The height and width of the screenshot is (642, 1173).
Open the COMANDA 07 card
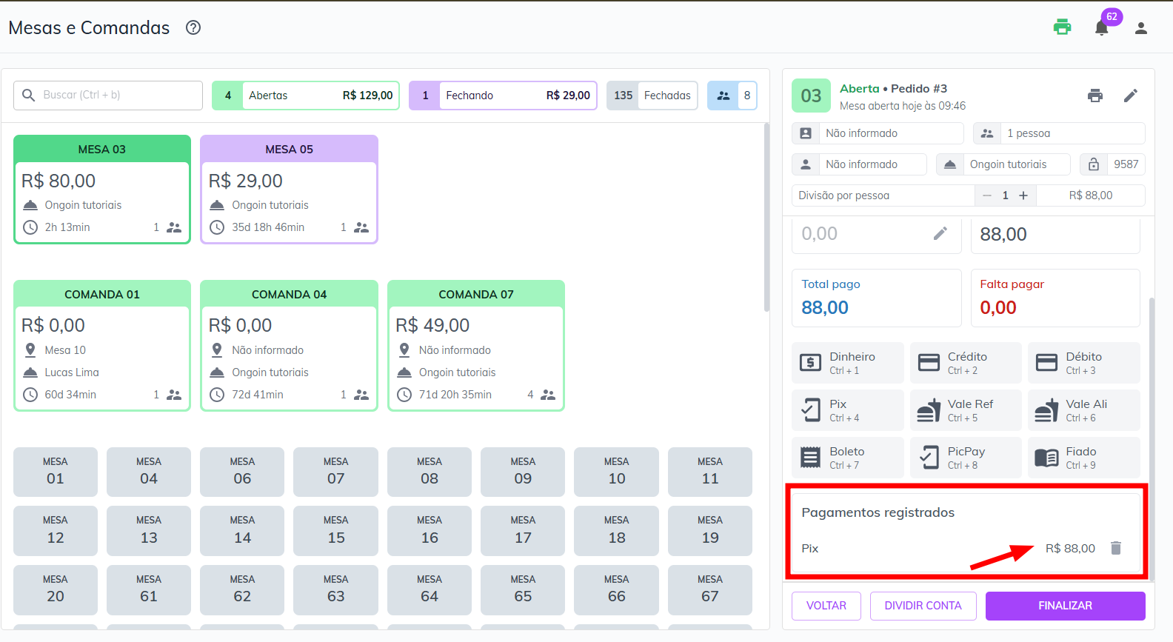click(x=476, y=345)
